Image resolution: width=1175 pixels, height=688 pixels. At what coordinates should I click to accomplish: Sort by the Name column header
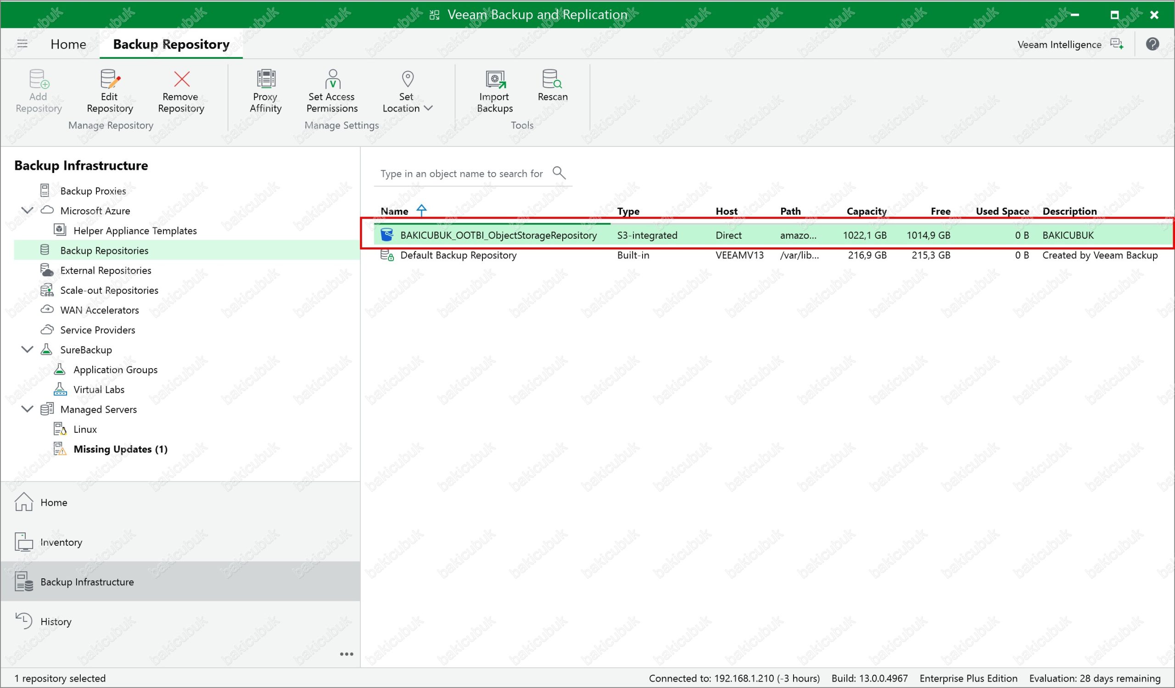tap(394, 211)
